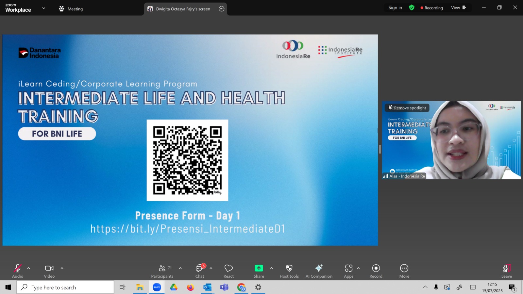523x294 pixels.
Task: Click the Sign in button
Action: (395, 8)
